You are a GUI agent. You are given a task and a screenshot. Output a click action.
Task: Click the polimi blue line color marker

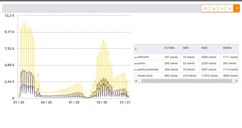136,64
